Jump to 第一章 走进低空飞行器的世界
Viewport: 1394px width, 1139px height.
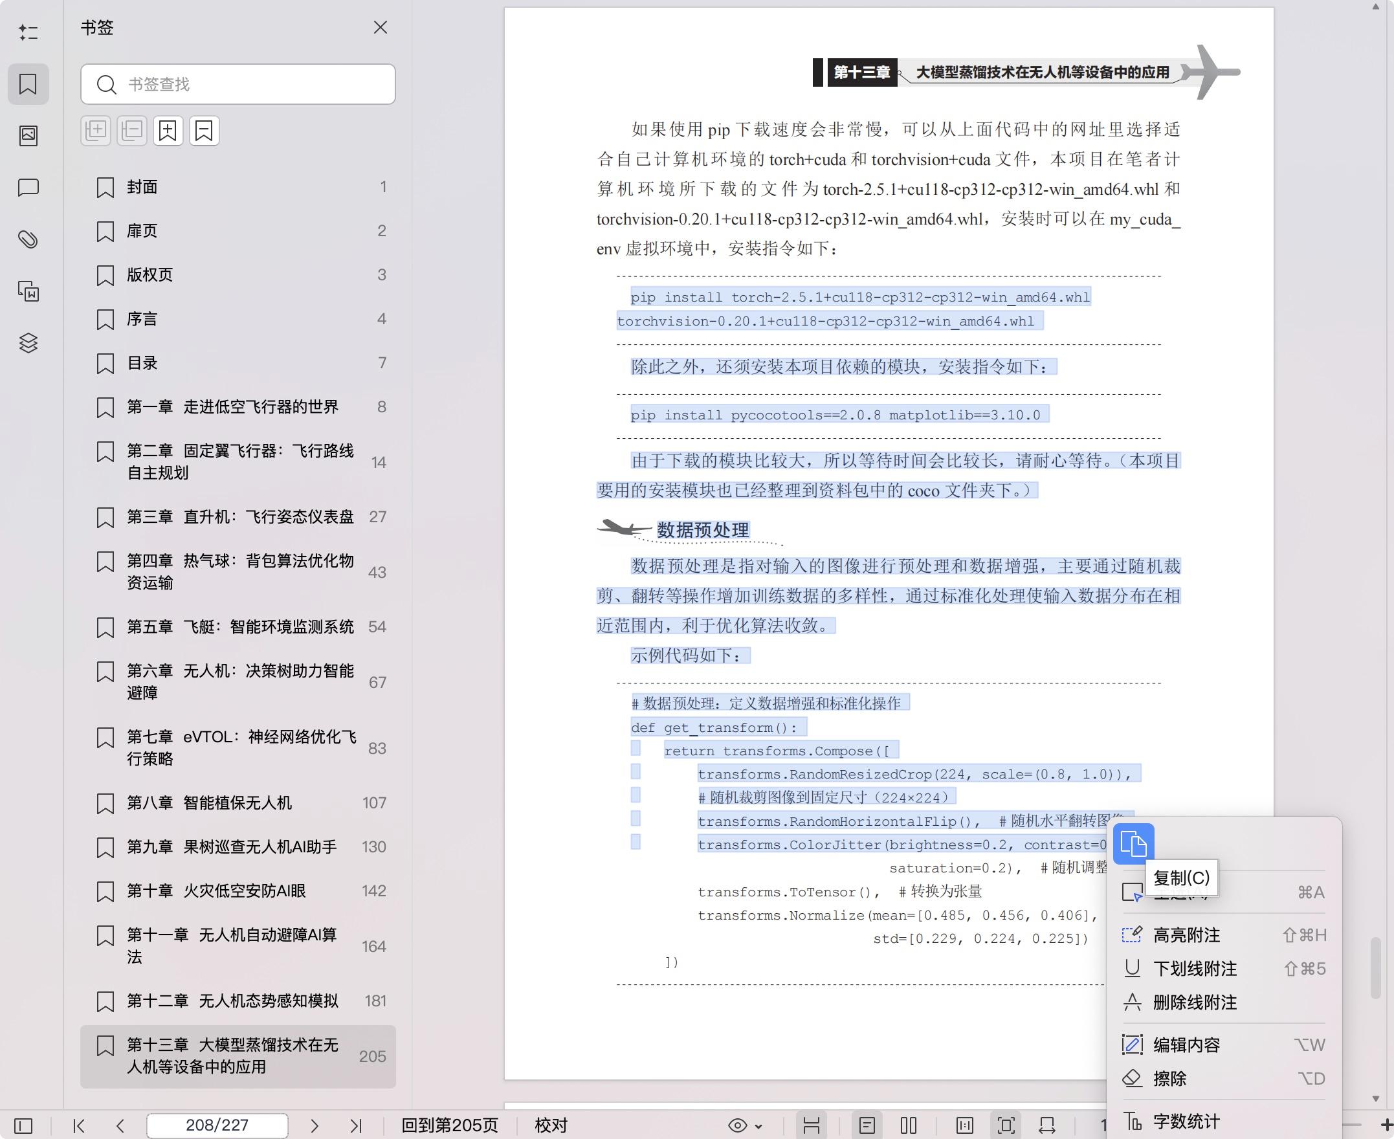pos(238,407)
